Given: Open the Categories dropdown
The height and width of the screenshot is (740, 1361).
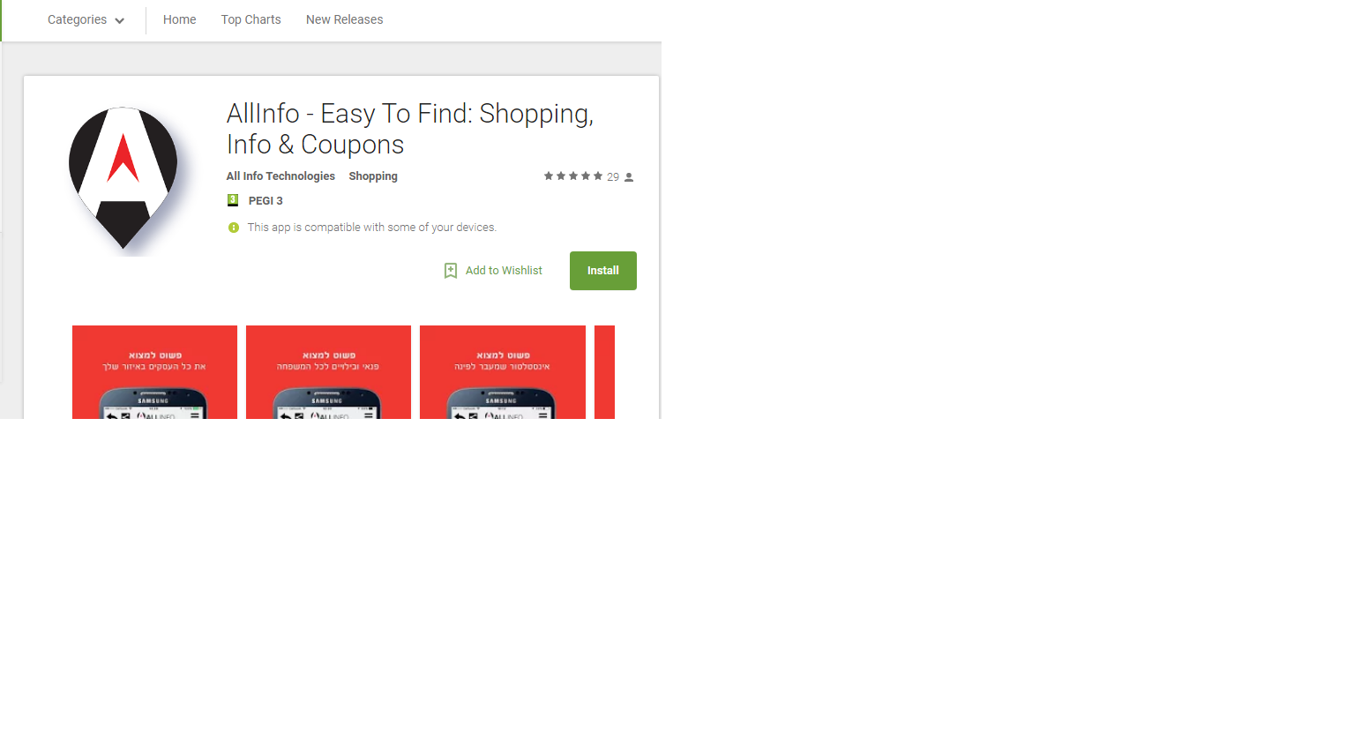Looking at the screenshot, I should pos(86,19).
